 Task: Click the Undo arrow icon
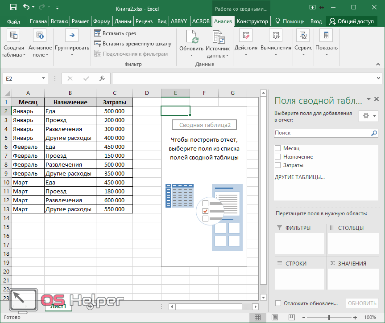26,7
